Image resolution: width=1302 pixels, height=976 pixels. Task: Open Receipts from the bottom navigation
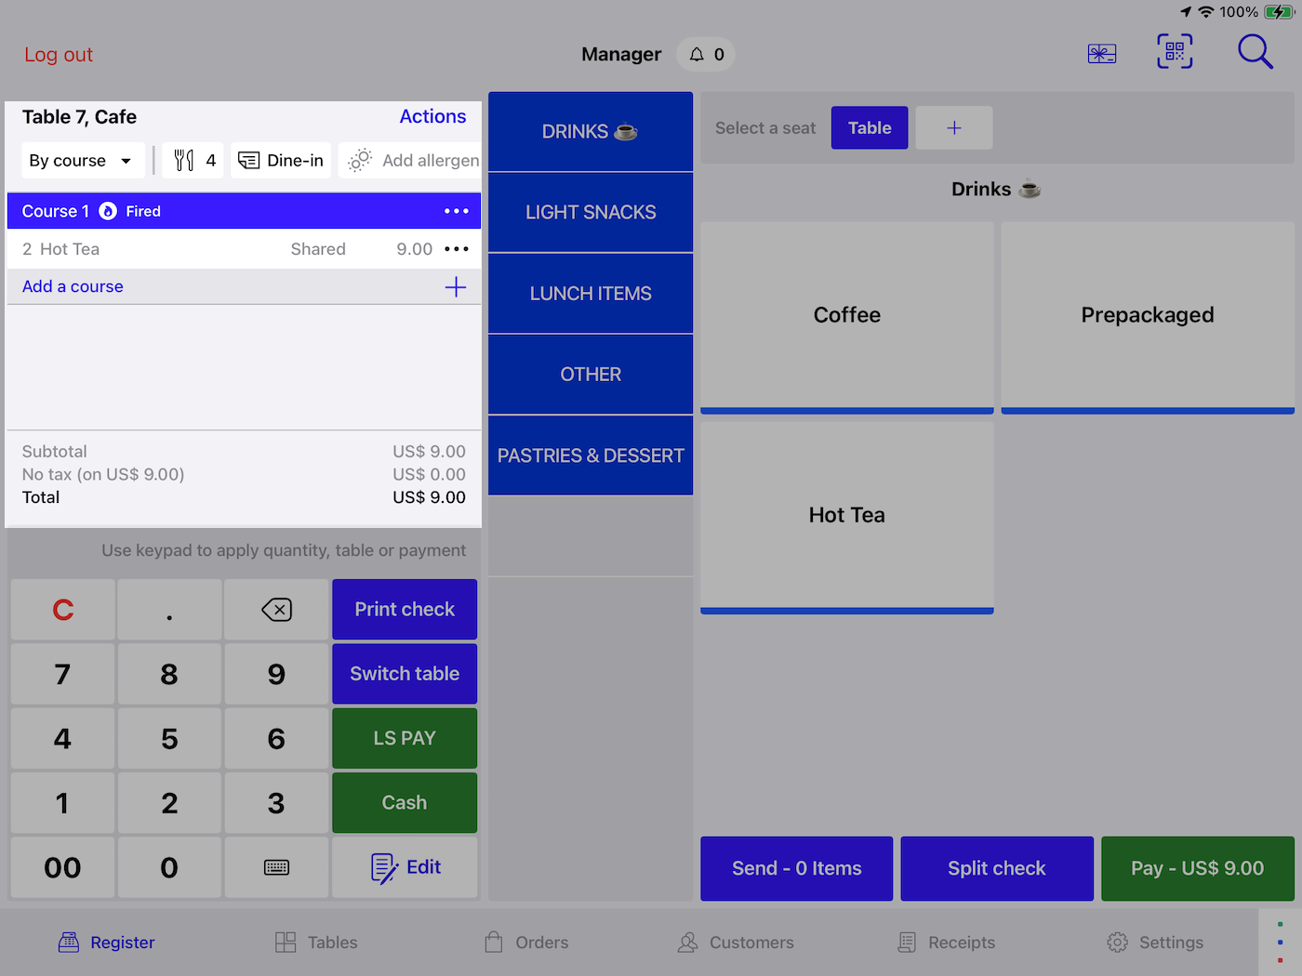946,942
